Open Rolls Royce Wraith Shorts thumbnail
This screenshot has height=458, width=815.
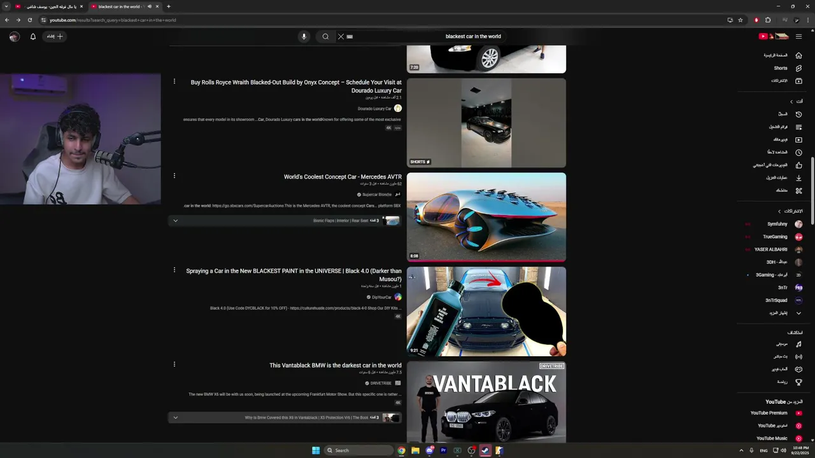(x=486, y=123)
